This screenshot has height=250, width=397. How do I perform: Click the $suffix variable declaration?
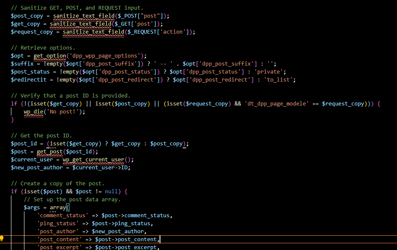[22, 64]
